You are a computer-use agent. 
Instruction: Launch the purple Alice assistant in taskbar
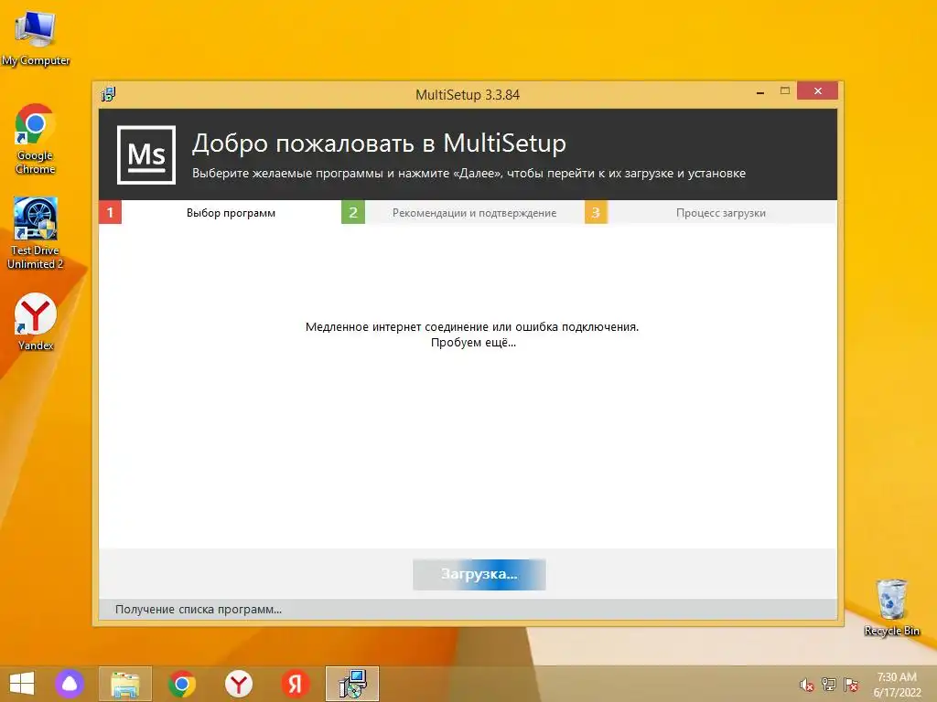coord(70,684)
